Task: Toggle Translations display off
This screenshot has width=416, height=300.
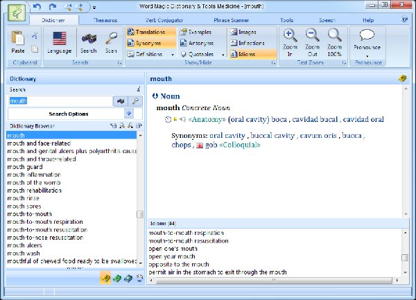Action: point(150,32)
